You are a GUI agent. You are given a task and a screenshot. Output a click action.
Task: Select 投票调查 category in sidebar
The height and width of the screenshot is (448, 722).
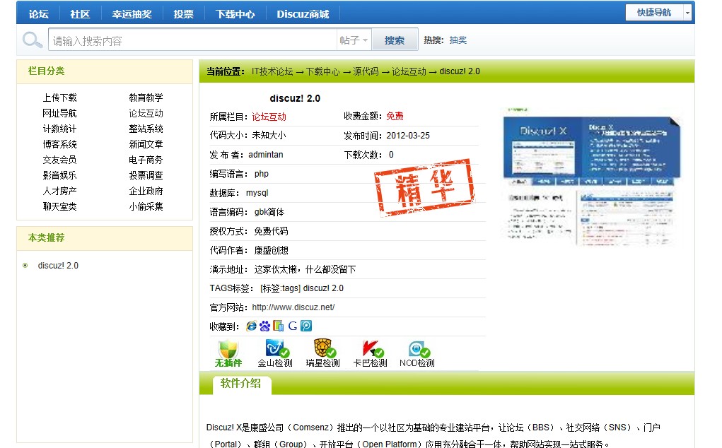tap(146, 175)
